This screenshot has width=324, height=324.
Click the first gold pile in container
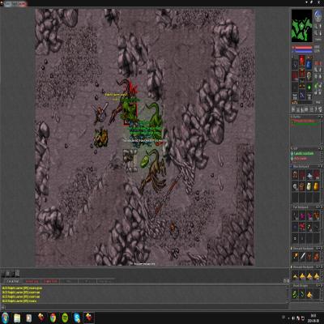[x=295, y=276]
